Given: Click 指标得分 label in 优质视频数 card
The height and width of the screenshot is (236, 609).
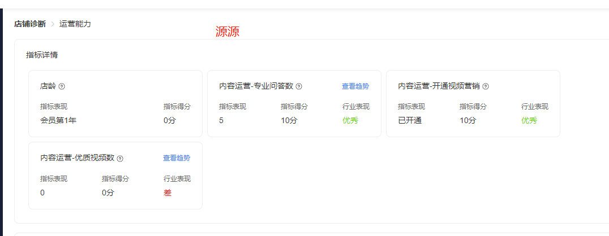Looking at the screenshot, I should click(115, 179).
